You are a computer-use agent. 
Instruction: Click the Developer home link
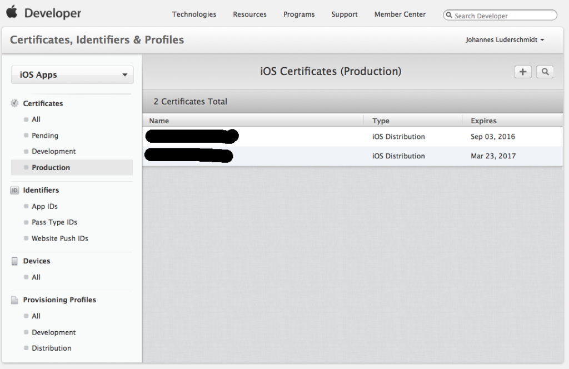tap(53, 13)
